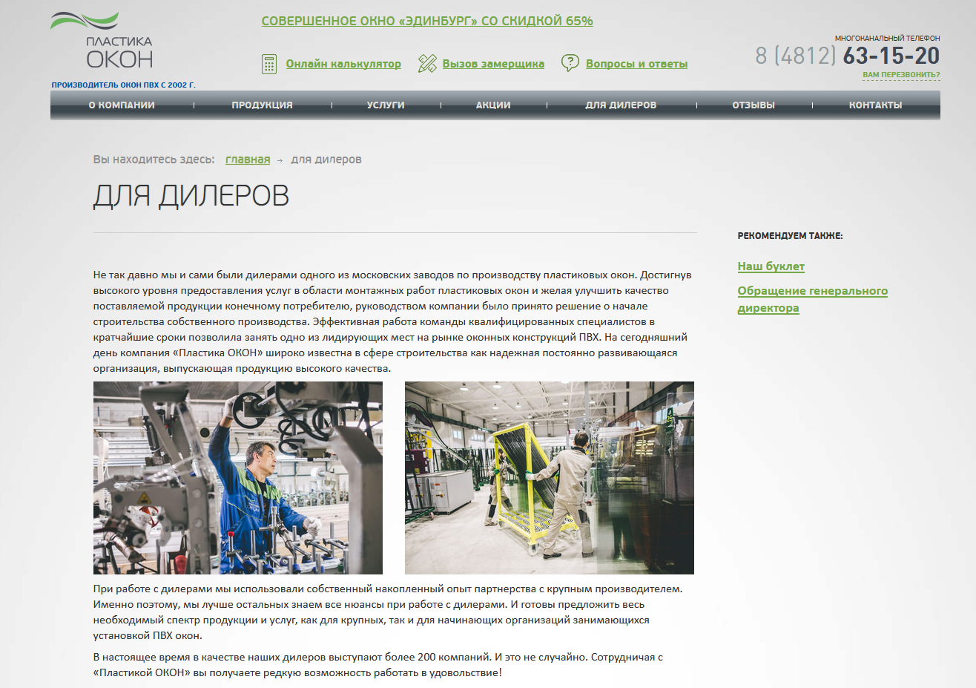This screenshot has height=688, width=976.
Task: Open the Эдинбург 65% discount promo link
Action: tap(427, 21)
